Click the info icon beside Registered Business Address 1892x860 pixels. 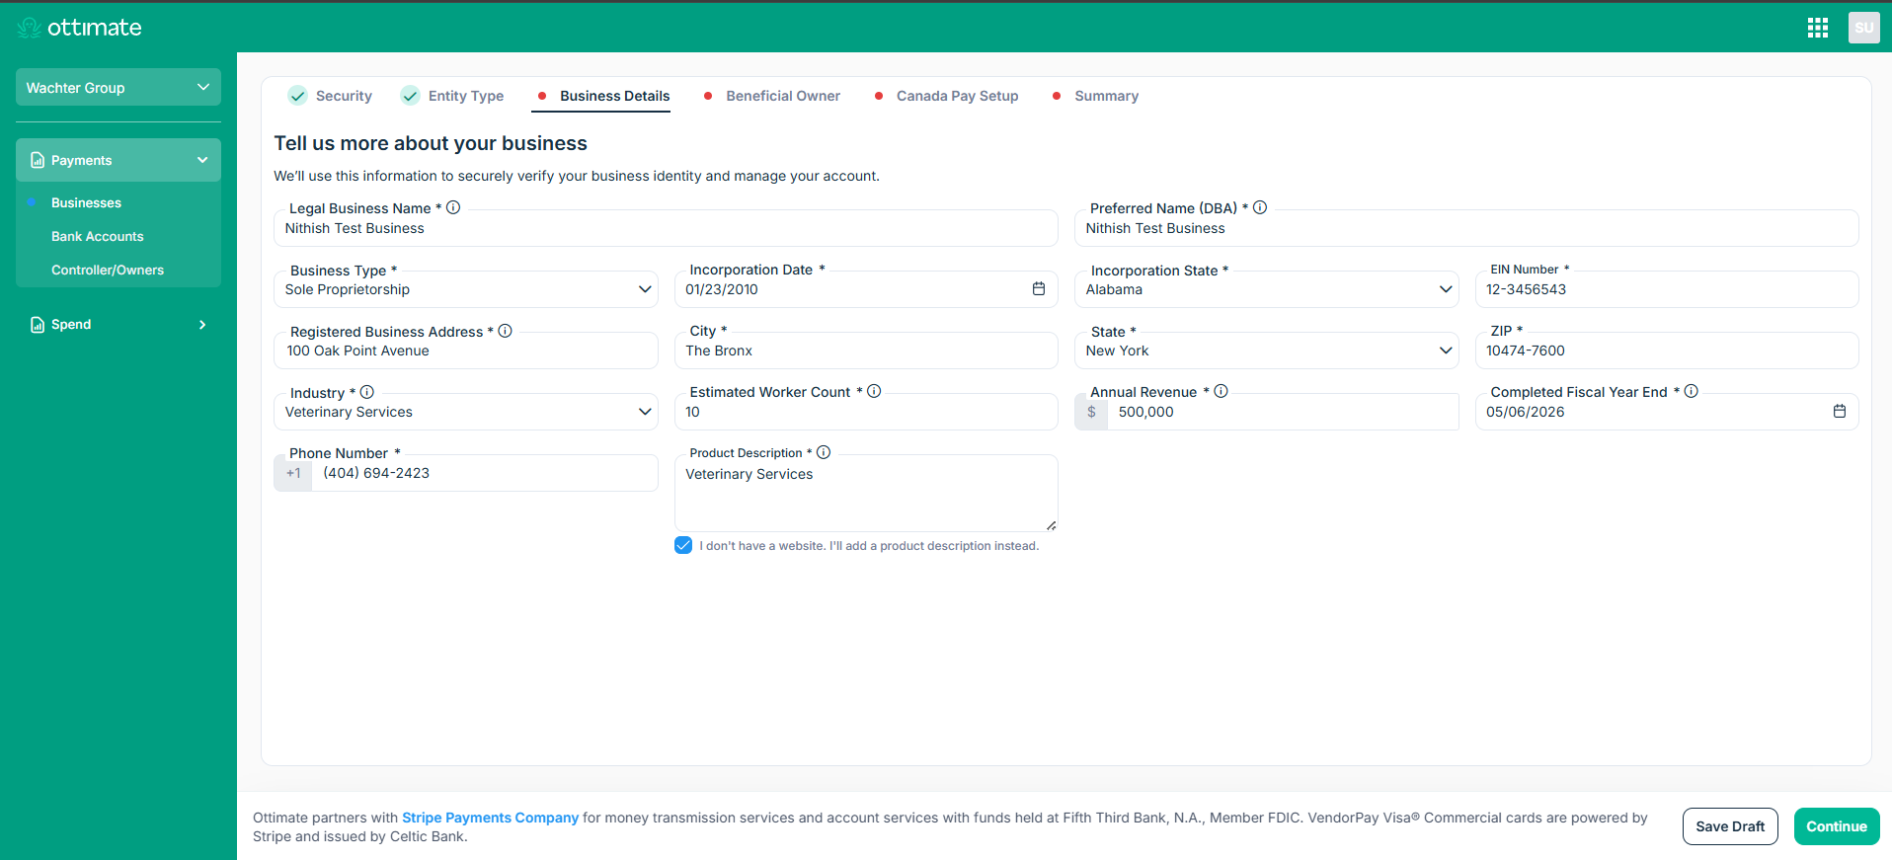[x=505, y=331]
